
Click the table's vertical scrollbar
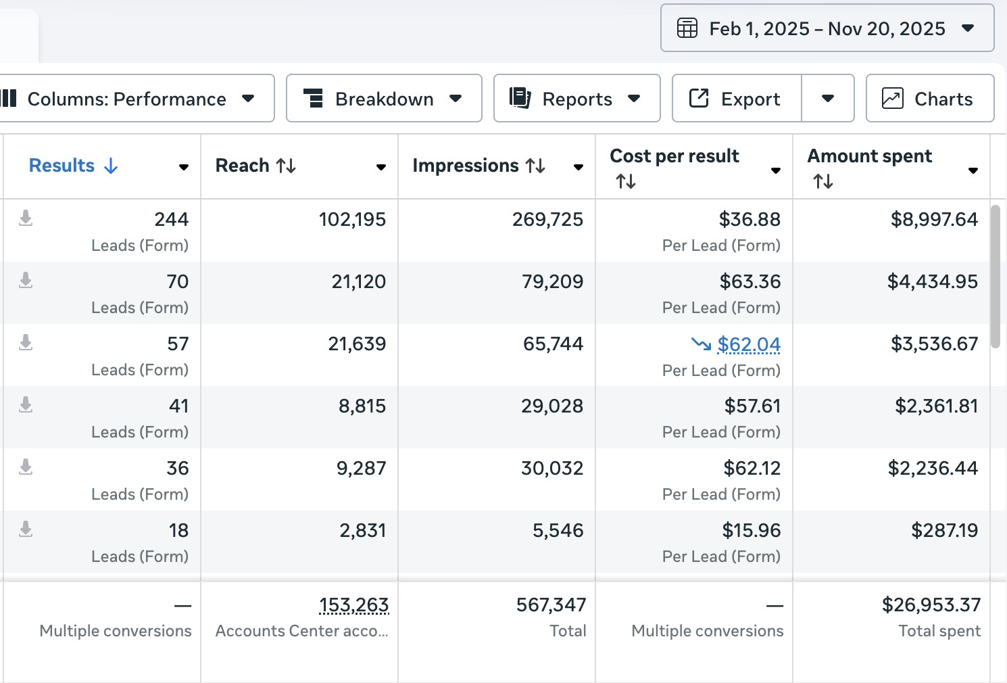tap(995, 277)
